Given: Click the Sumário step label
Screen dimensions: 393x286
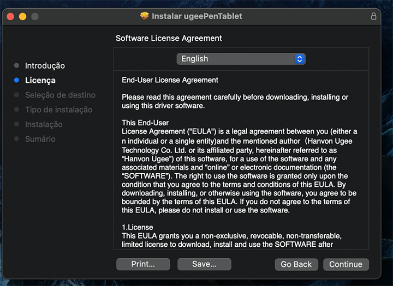Looking at the screenshot, I should click(x=40, y=139).
